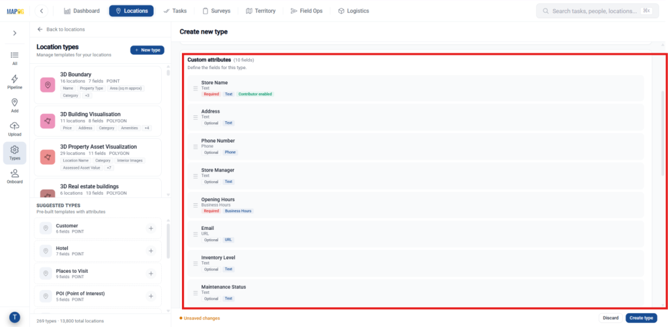Click the MAPOG logo

click(x=15, y=11)
